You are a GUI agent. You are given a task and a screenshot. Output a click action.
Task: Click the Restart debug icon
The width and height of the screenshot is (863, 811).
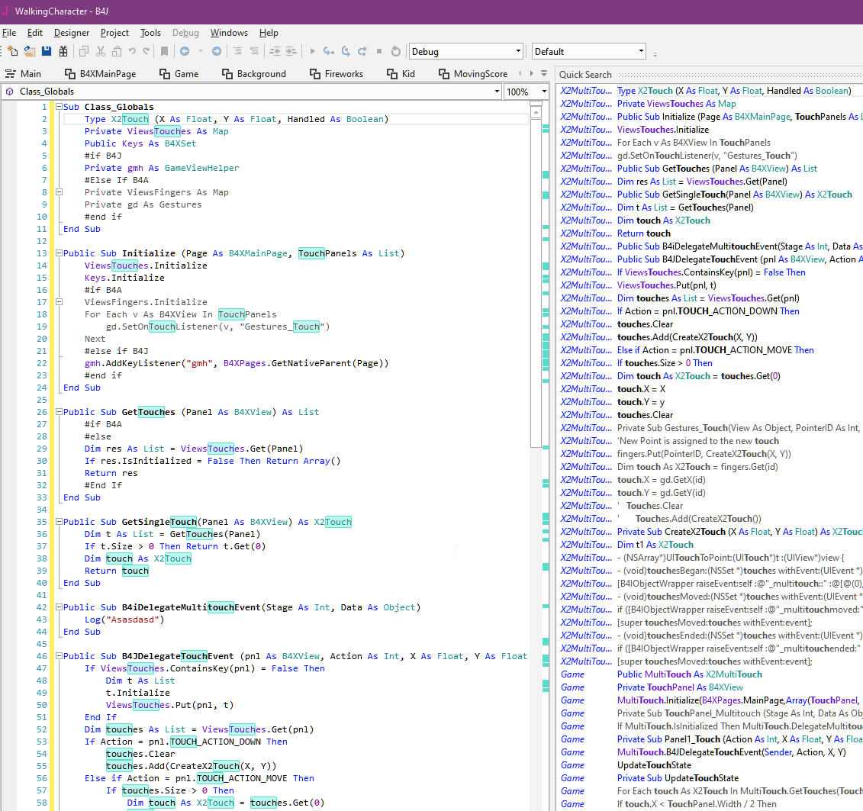pyautogui.click(x=395, y=51)
